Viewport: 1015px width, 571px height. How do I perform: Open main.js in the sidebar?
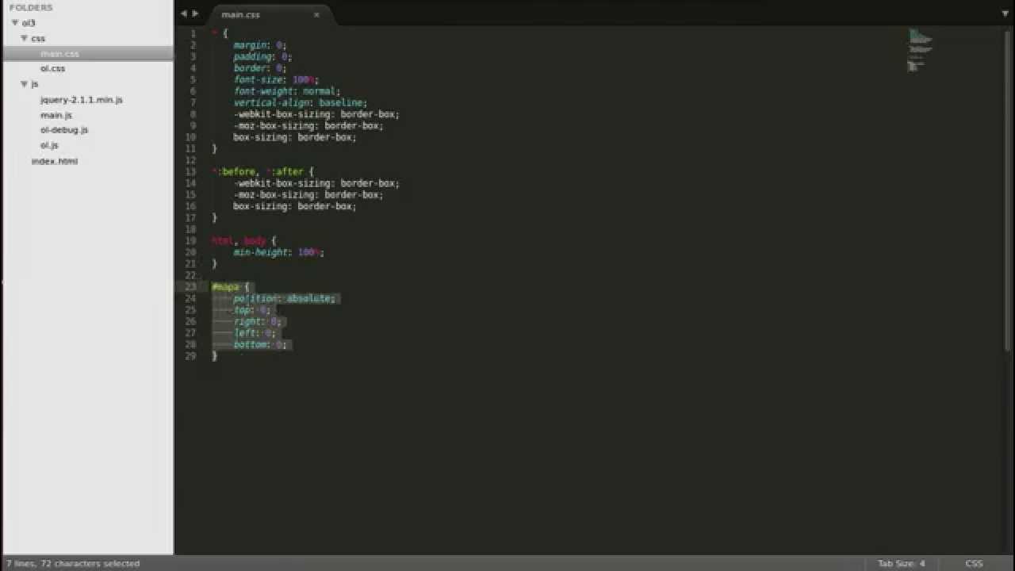pos(56,115)
